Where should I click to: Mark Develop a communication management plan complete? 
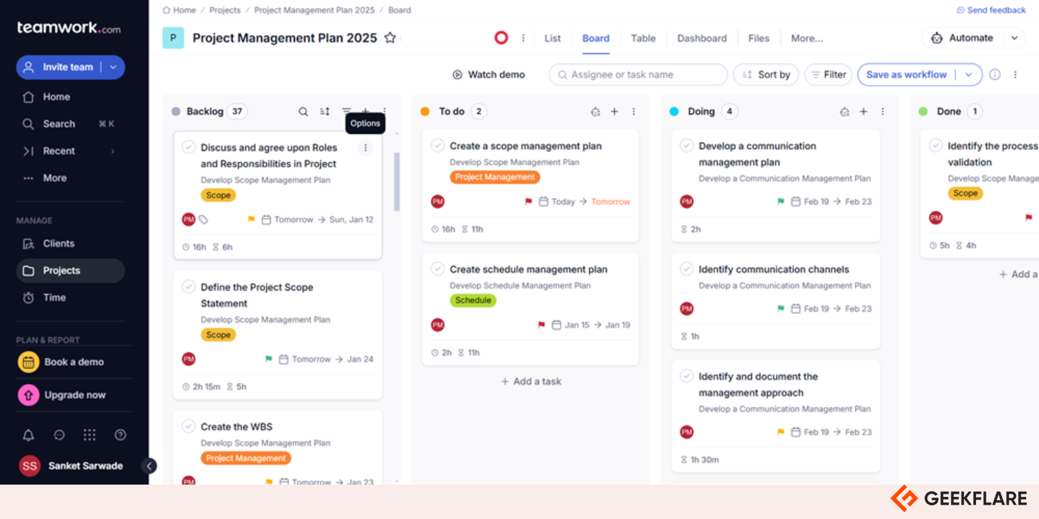click(x=686, y=146)
